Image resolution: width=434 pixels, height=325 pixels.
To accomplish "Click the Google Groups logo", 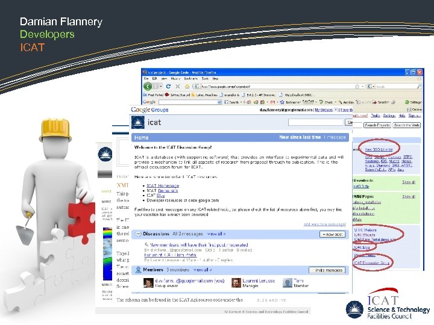I will pyautogui.click(x=149, y=110).
